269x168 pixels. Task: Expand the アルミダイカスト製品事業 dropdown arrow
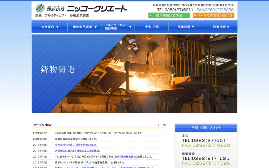click(x=130, y=27)
